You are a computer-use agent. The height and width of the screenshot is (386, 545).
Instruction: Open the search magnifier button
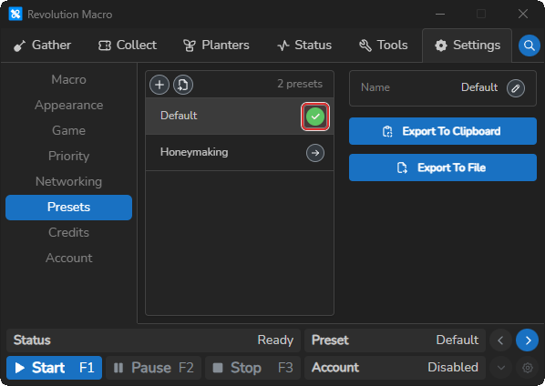coord(529,46)
